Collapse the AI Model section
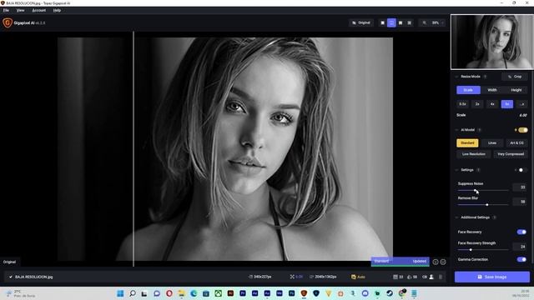The height and width of the screenshot is (300, 534). (x=456, y=130)
